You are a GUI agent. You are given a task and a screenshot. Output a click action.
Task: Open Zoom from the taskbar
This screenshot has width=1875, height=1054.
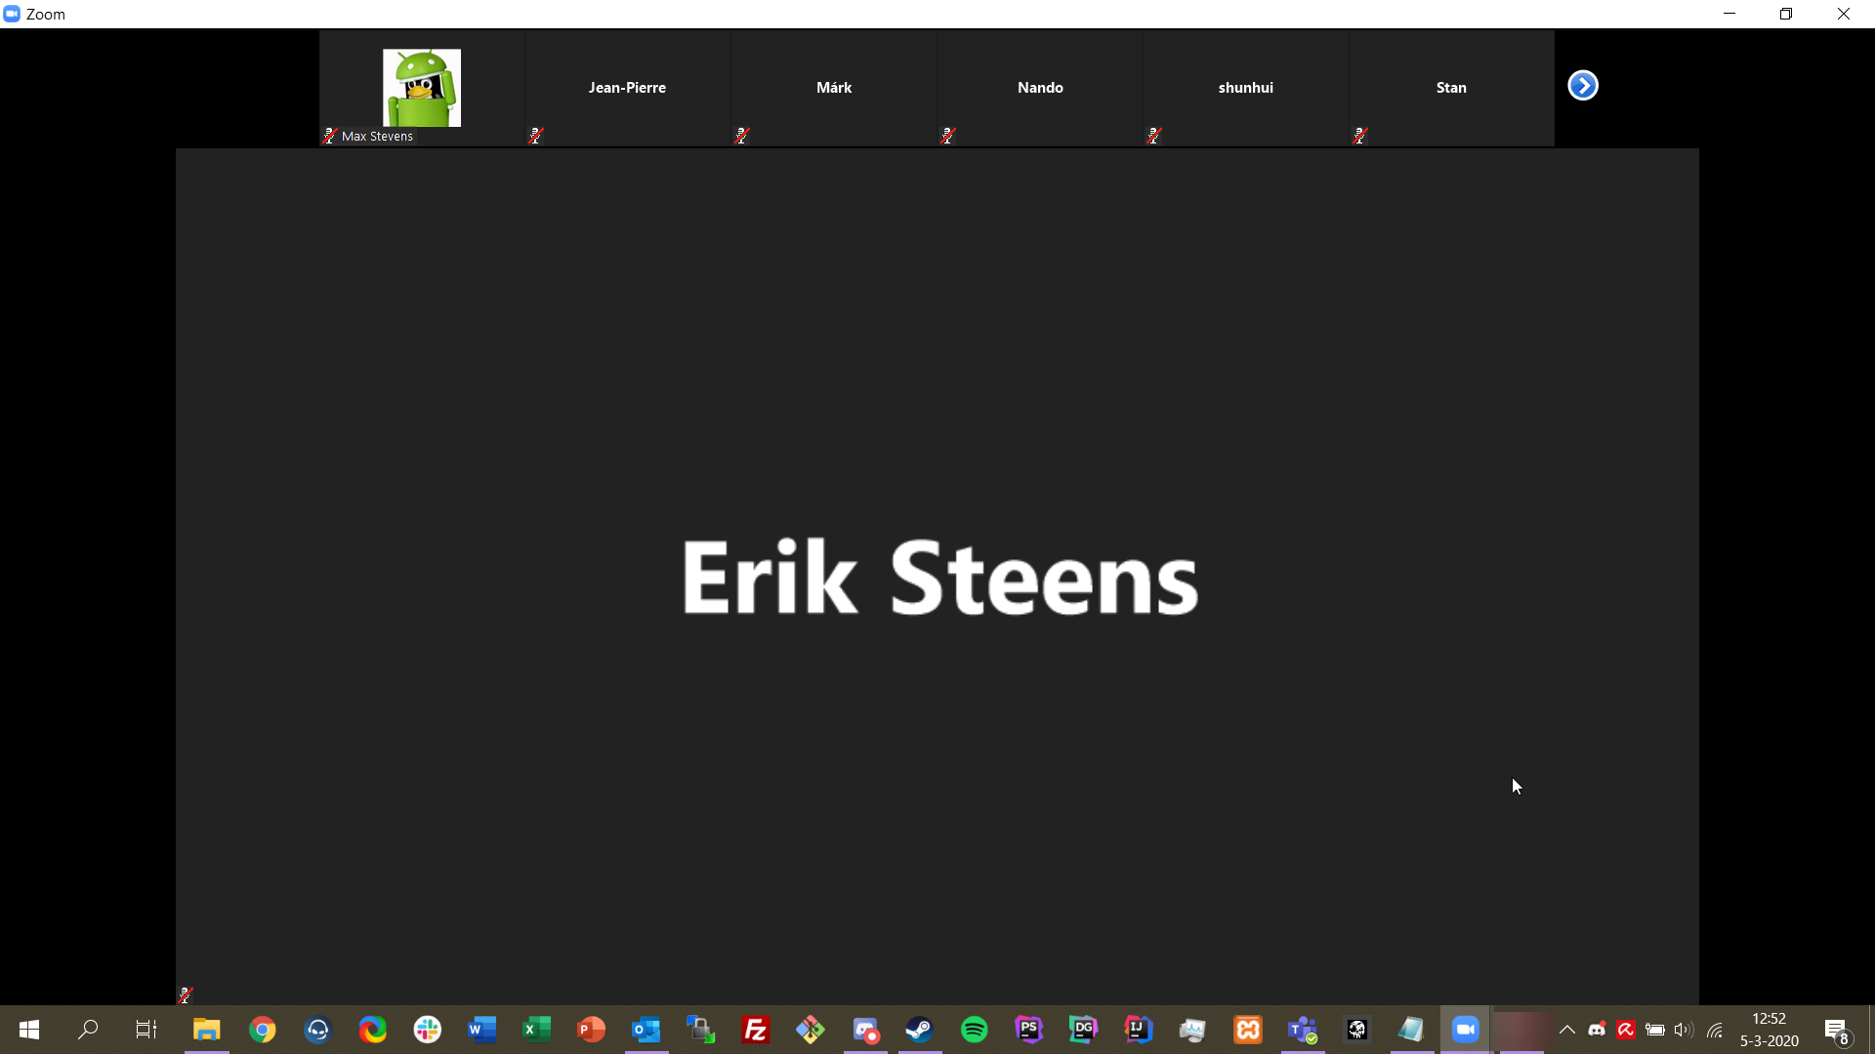coord(1465,1030)
